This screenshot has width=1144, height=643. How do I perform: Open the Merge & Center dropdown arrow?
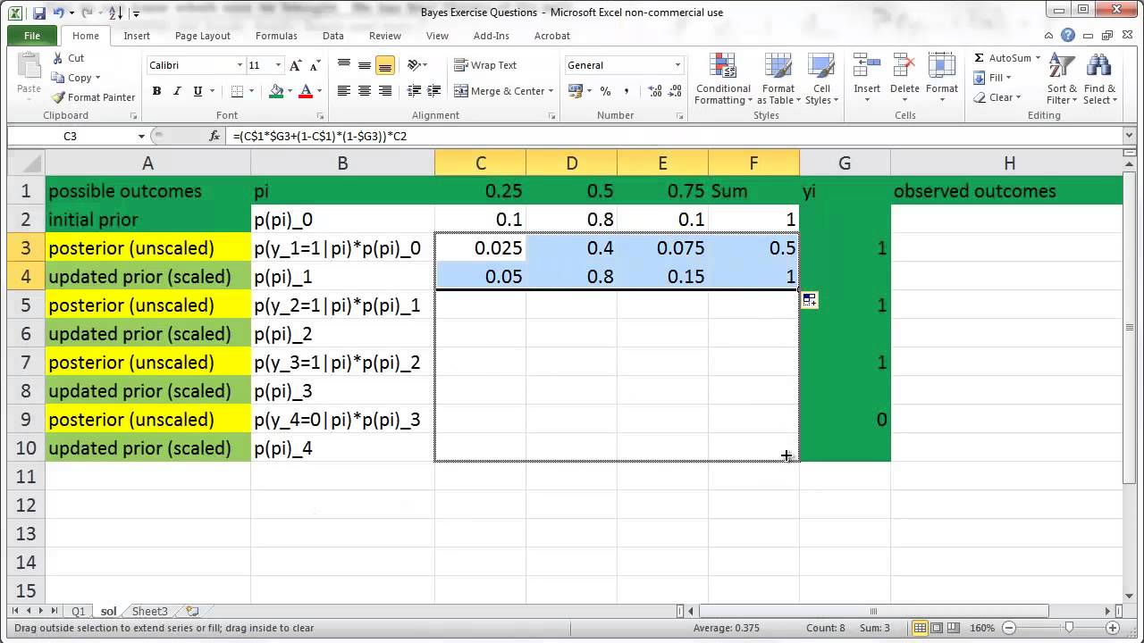(x=551, y=90)
